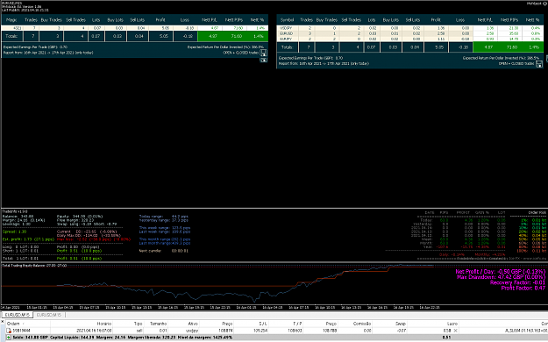Click Symbol column header in right report
Viewport: 548px width, 342px height.
[x=287, y=20]
